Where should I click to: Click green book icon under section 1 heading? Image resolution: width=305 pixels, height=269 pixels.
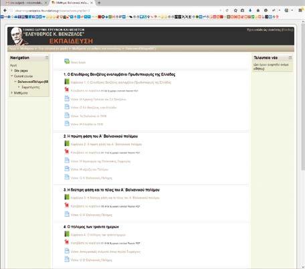point(67,82)
